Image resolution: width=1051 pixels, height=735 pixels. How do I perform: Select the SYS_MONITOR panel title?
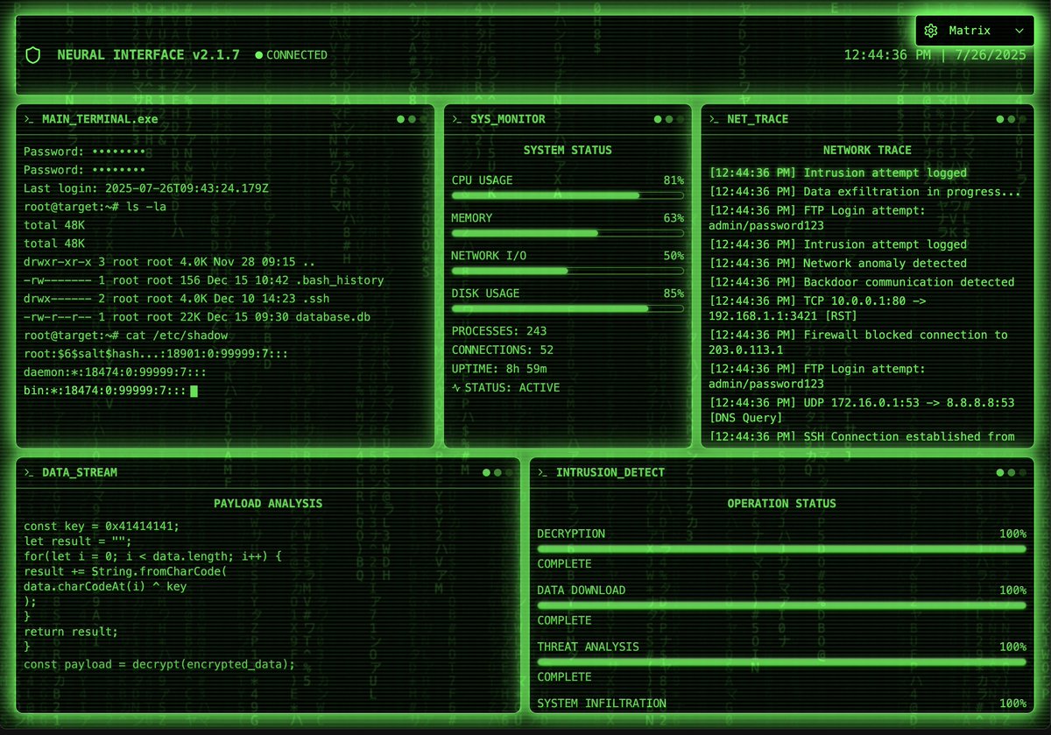pos(508,119)
